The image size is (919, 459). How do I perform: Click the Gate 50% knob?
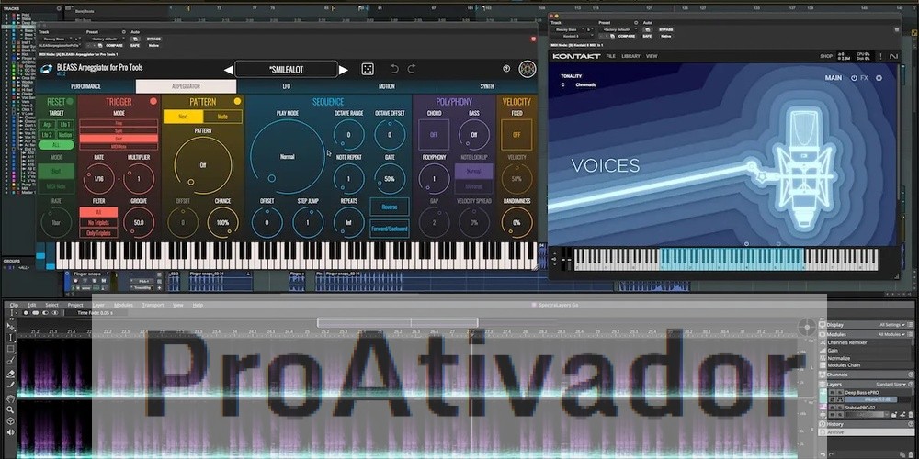click(x=389, y=179)
